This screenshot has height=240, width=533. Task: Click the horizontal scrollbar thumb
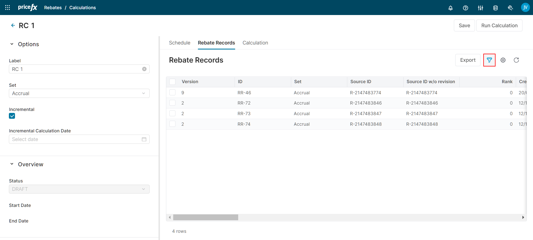[x=205, y=217]
